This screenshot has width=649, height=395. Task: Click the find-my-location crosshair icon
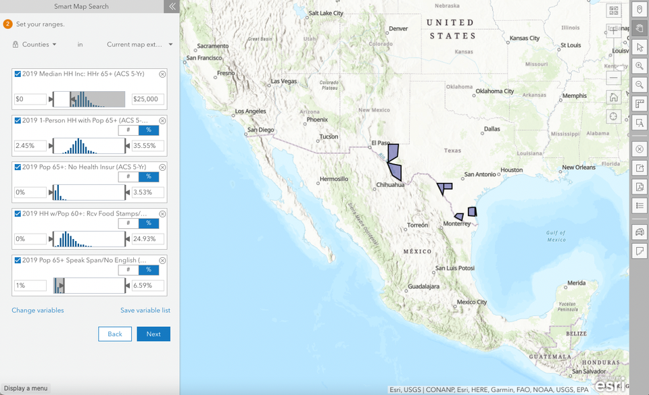614,116
